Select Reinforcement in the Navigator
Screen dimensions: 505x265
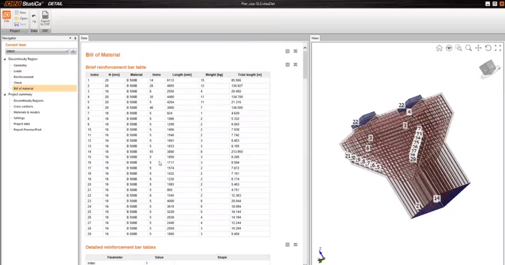click(x=24, y=77)
